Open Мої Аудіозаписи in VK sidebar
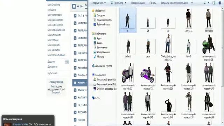224x126 pixels. (x=55, y=25)
